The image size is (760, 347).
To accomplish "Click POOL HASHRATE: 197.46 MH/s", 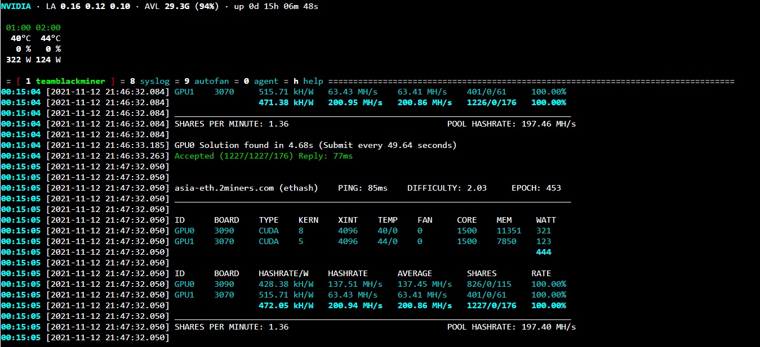I will pos(512,124).
